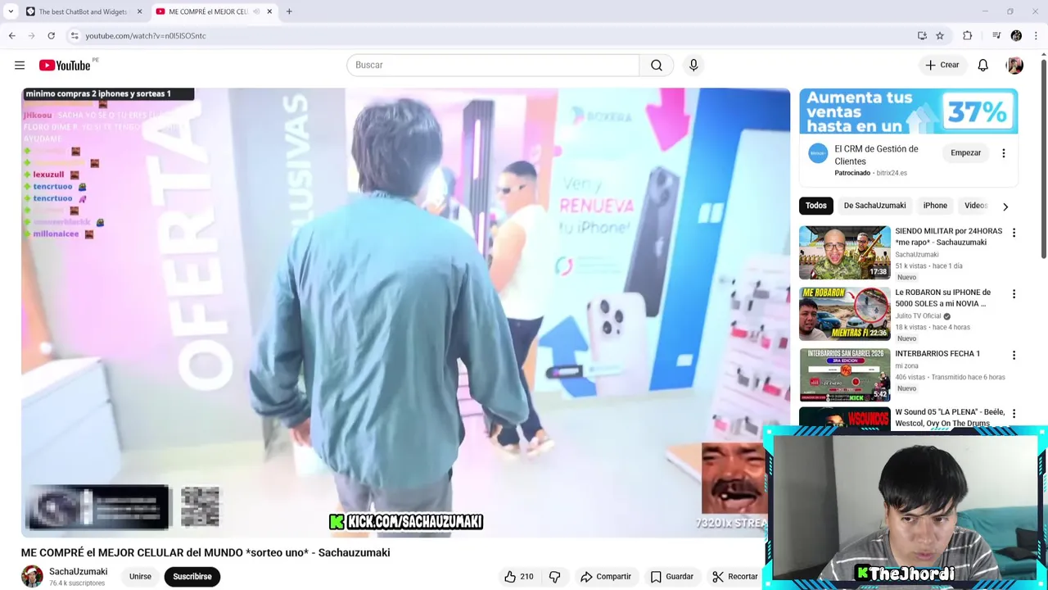This screenshot has width=1048, height=590.
Task: Open the Aumenta tus ventas ad banner
Action: coord(909,111)
